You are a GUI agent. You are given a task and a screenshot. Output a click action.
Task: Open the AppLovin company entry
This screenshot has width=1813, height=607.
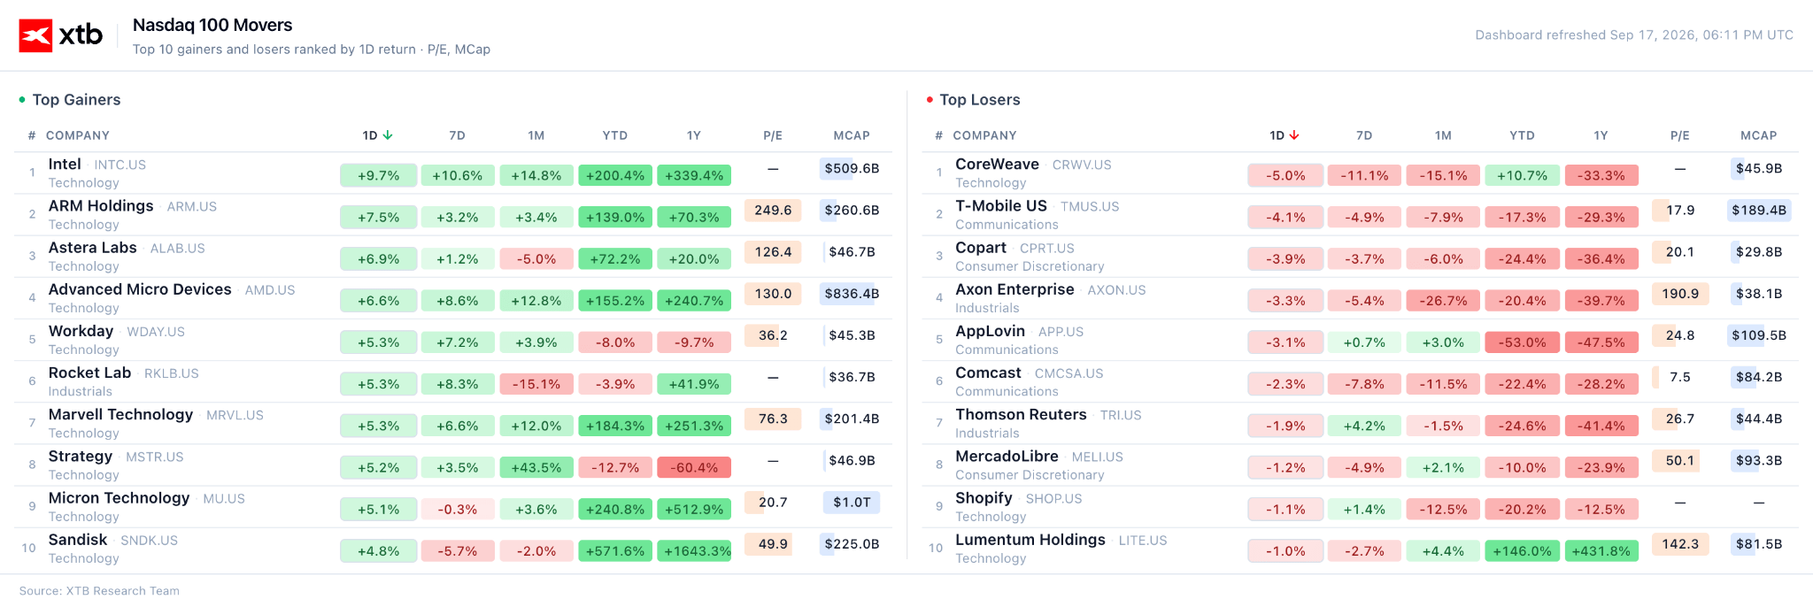tap(990, 331)
